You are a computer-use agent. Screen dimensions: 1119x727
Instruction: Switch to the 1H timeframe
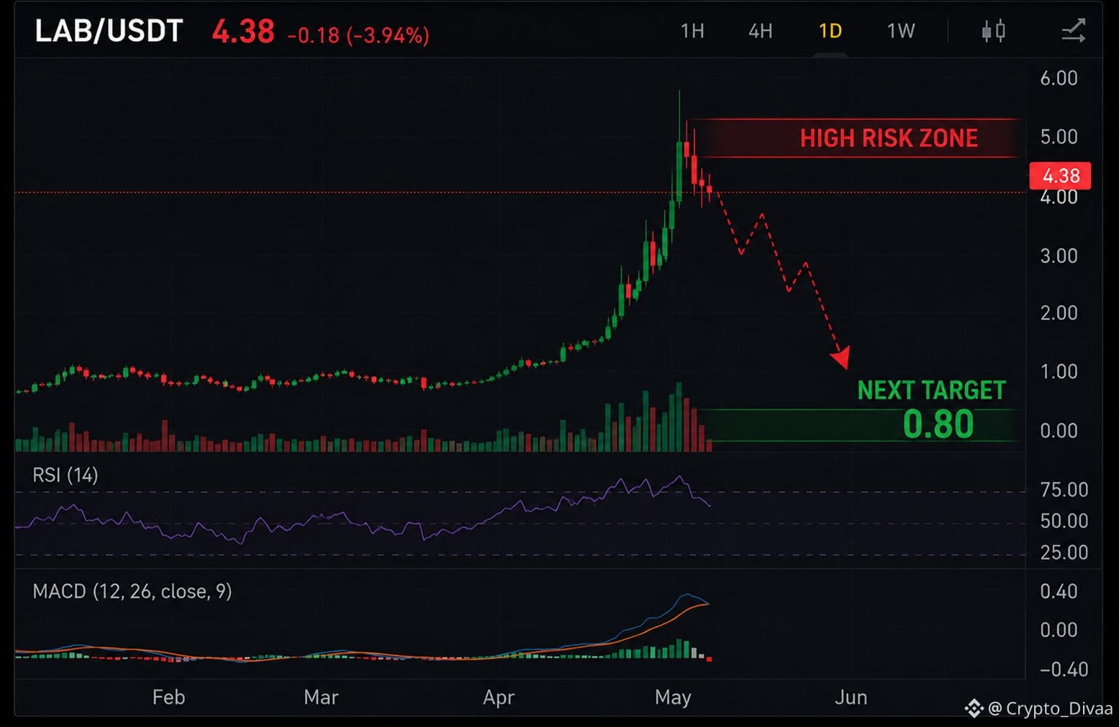[692, 31]
